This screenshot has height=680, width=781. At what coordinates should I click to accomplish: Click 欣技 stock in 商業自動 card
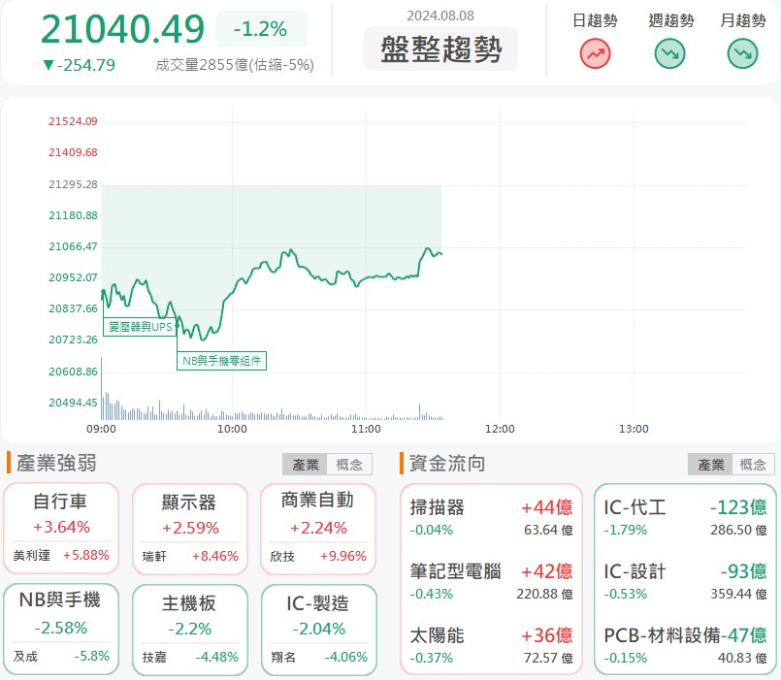282,556
